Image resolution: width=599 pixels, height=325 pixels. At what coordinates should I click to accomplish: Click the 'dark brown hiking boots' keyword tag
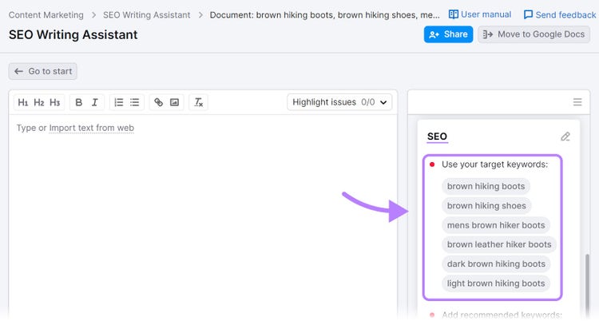coord(496,264)
